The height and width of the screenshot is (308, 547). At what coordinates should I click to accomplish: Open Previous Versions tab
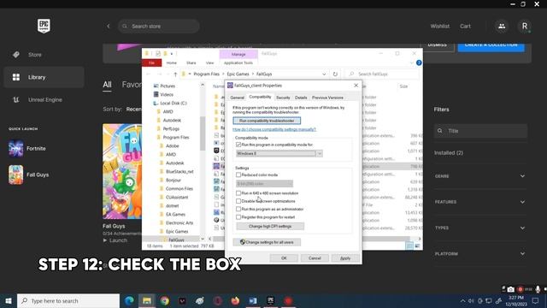[327, 98]
